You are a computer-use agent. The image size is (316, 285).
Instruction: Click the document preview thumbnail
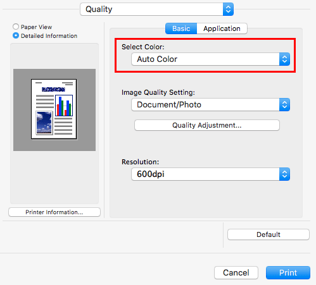(54, 109)
